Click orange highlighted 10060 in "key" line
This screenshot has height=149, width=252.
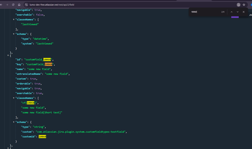pos(48,64)
